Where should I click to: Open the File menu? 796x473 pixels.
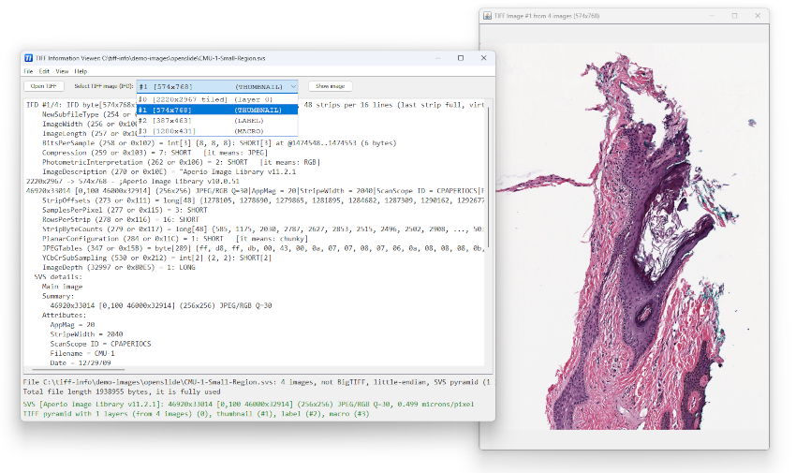point(28,71)
